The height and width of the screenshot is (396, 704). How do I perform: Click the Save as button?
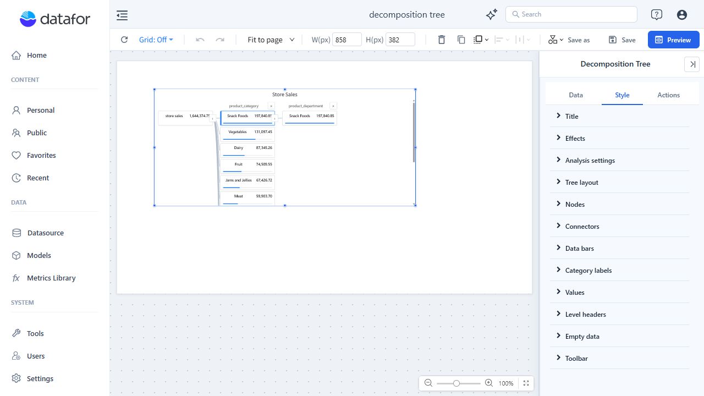point(579,40)
